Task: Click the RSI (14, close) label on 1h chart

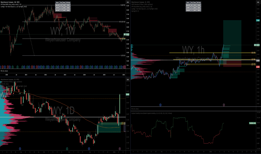Action: coord(135,109)
